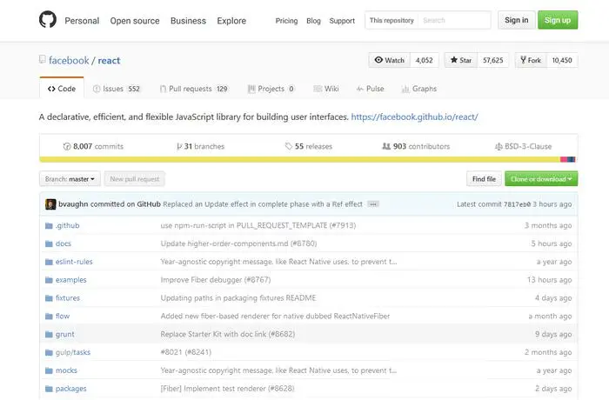Click the 57,625 stargazers count

tap(493, 60)
